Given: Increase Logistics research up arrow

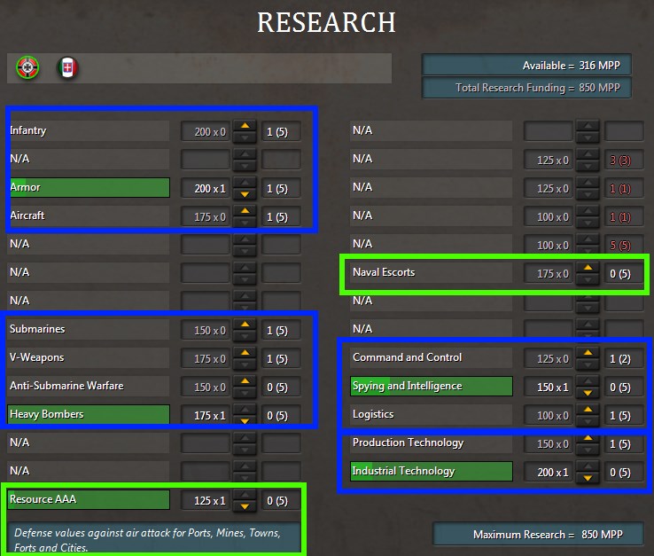Looking at the screenshot, I should point(588,410).
